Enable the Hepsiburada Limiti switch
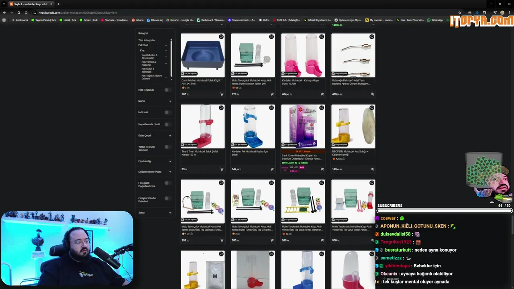The height and width of the screenshot is (289, 514). (168, 124)
